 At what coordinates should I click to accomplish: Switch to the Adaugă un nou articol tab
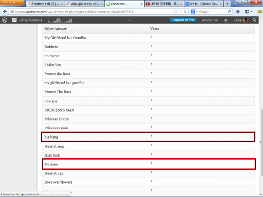83,4
